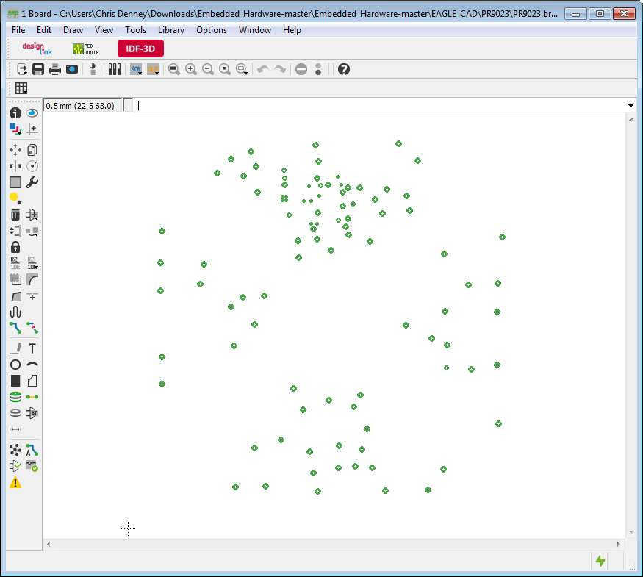Click the Print icon
The height and width of the screenshot is (577, 643).
point(55,69)
